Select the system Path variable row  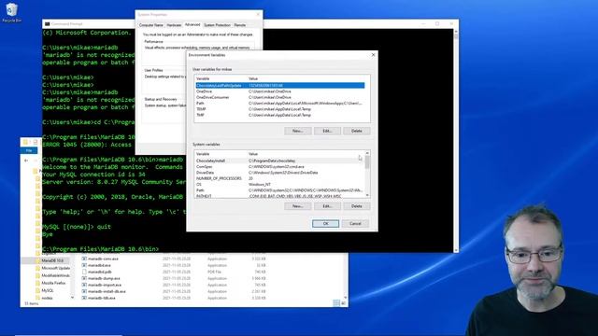pyautogui.click(x=279, y=190)
